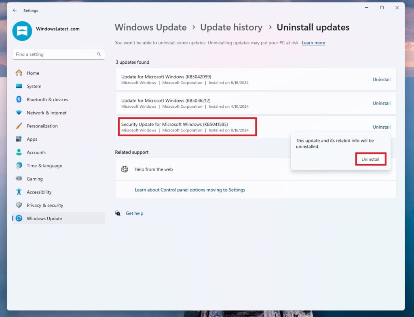Switch to Windows Update via breadcrumb
The width and height of the screenshot is (414, 317).
[x=150, y=27]
